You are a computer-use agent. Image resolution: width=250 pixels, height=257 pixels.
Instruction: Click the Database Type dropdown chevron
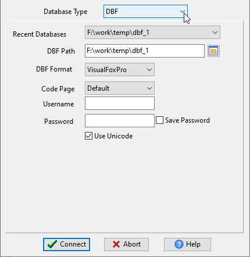[x=182, y=12]
